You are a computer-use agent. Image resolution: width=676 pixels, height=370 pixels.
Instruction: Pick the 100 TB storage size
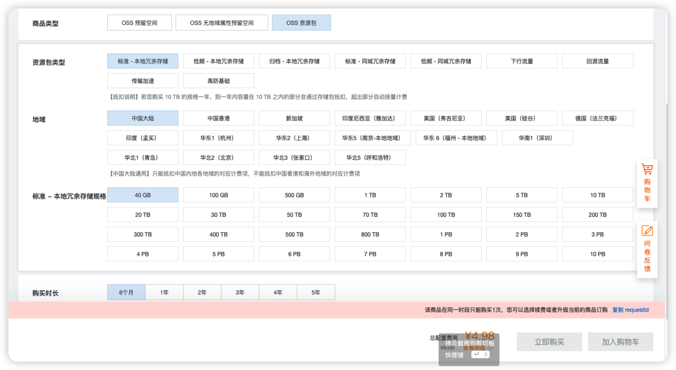(x=446, y=215)
